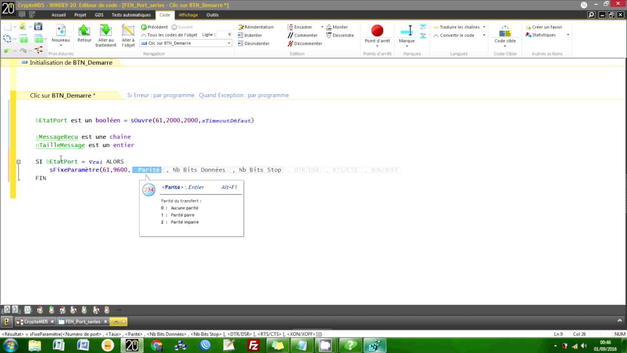Image resolution: width=627 pixels, height=353 pixels.
Task: Select the Nb Bits Données parameter
Action: tap(196, 170)
